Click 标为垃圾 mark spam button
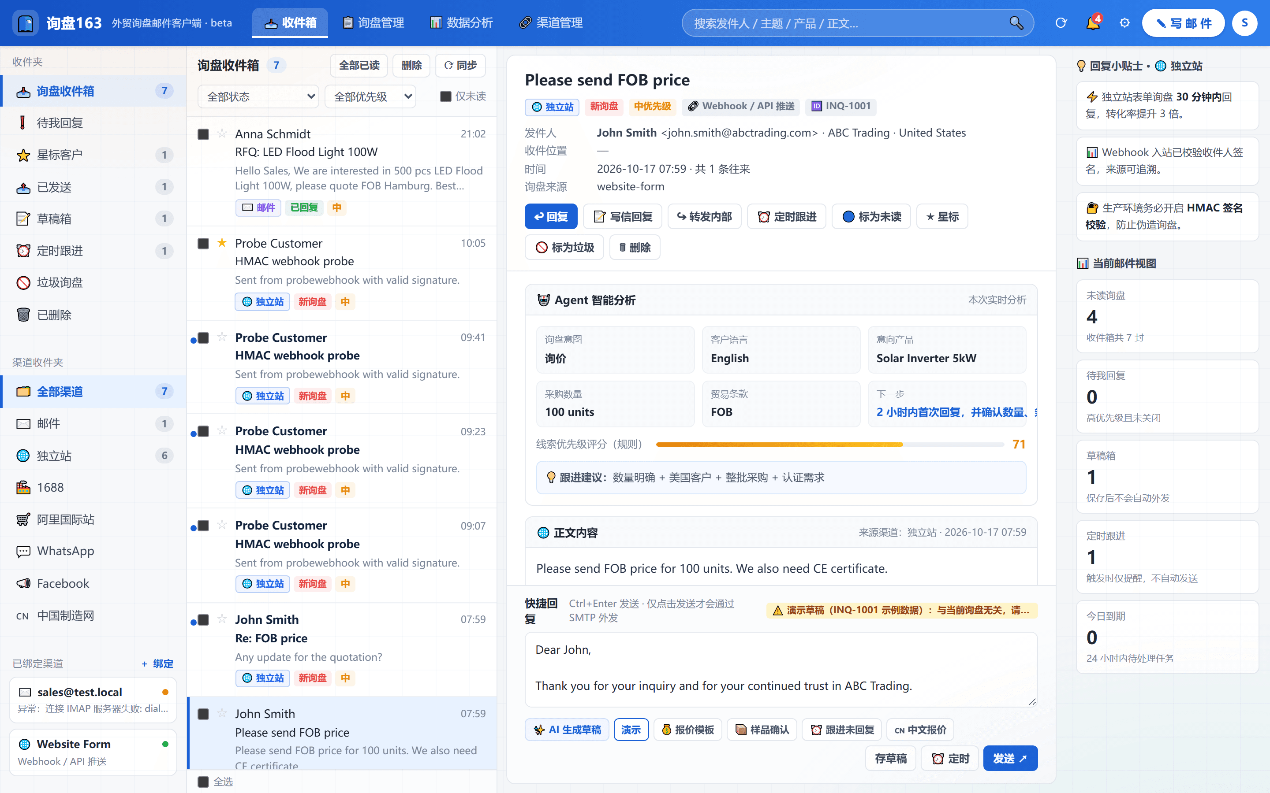1270x793 pixels. tap(564, 248)
